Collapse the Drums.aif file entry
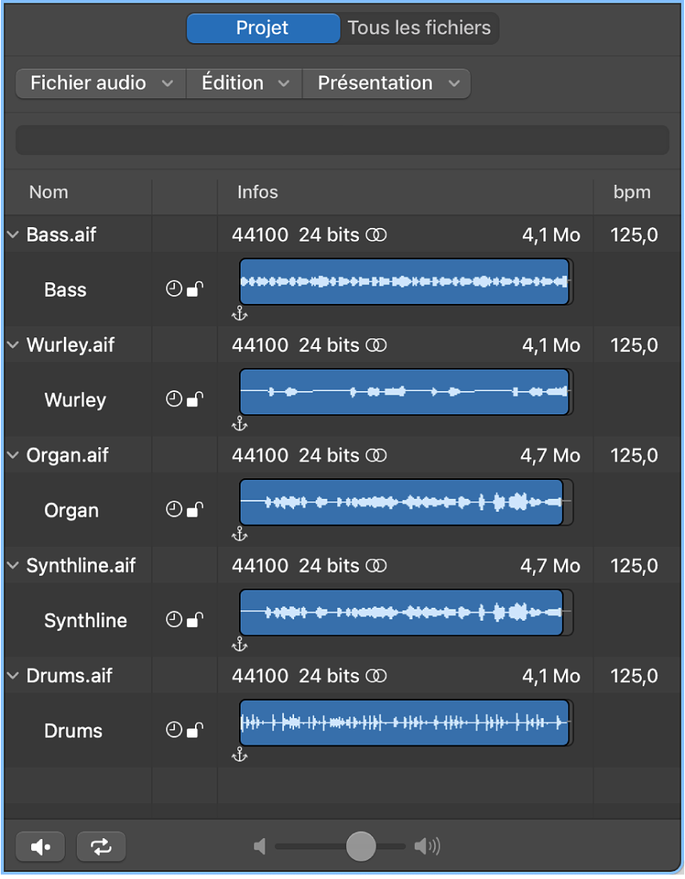The height and width of the screenshot is (879, 685). (12, 675)
